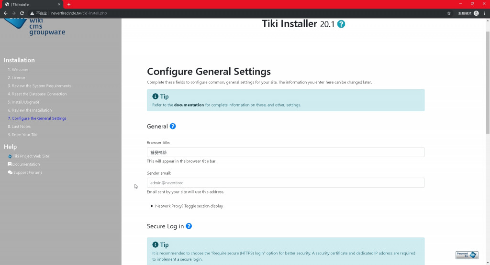
Task: Click the help icon next to Tiki Installer 20.1
Action: coord(341,24)
